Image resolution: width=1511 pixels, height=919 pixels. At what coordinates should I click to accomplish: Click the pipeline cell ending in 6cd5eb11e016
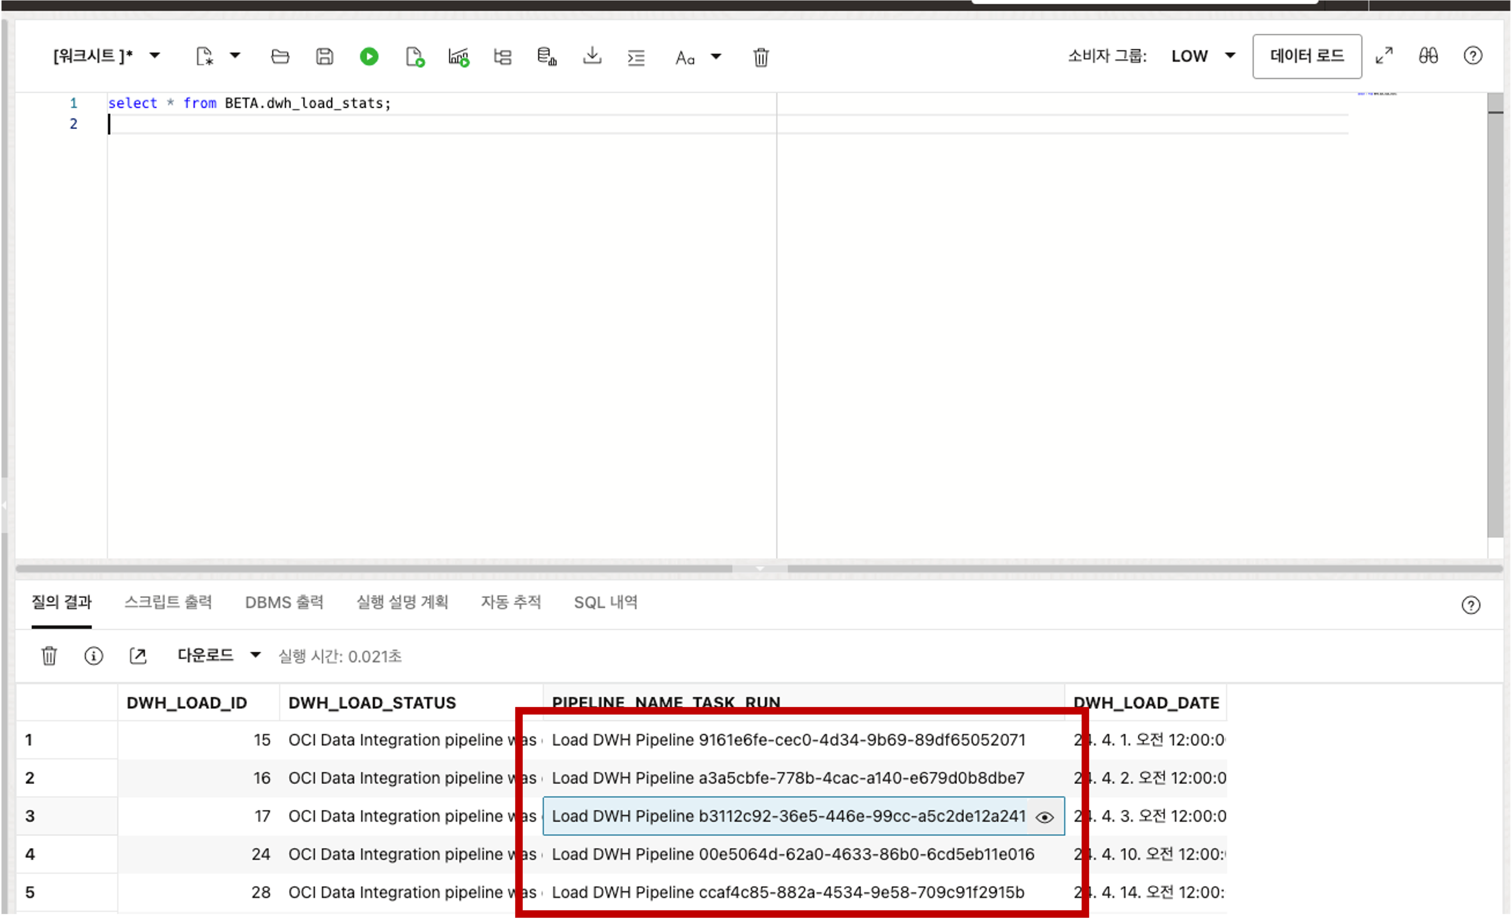803,854
